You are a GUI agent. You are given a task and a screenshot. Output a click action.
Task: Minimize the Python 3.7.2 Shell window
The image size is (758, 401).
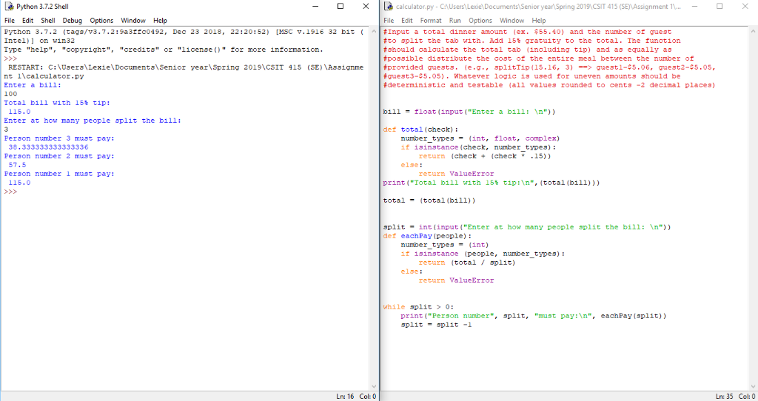coord(315,6)
